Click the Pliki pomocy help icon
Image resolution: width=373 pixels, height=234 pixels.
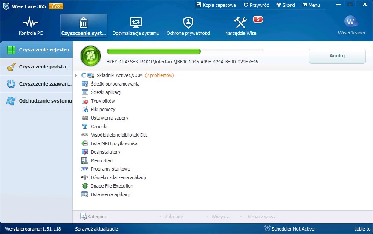click(85, 109)
